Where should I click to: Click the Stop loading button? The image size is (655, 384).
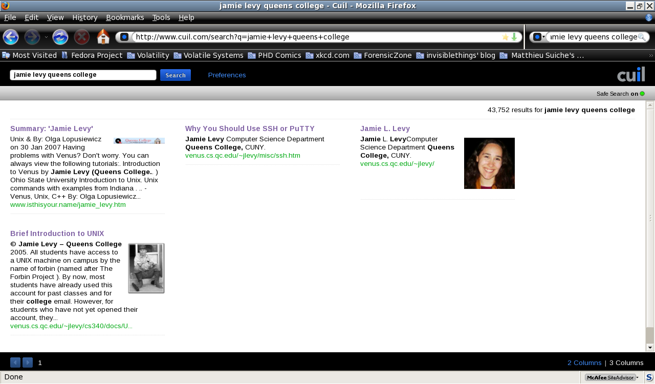pyautogui.click(x=82, y=37)
